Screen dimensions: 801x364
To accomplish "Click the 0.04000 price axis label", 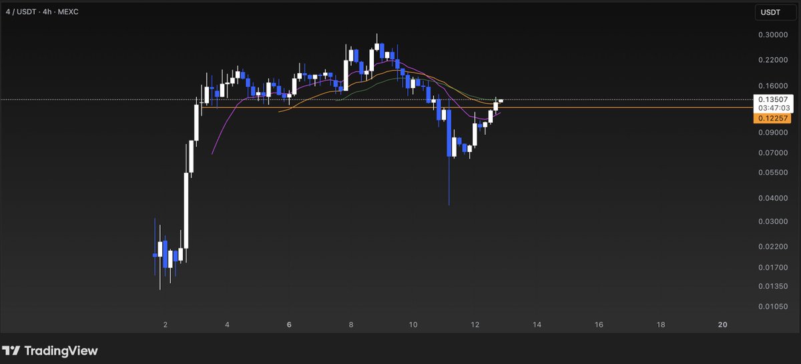I will pyautogui.click(x=773, y=198).
